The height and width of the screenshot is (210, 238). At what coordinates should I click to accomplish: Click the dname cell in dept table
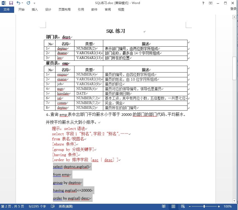(65, 53)
